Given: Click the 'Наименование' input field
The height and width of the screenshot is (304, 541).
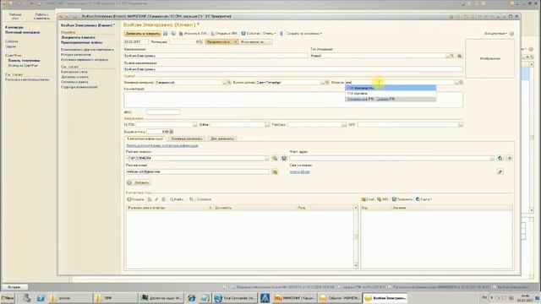Looking at the screenshot, I should (216, 56).
